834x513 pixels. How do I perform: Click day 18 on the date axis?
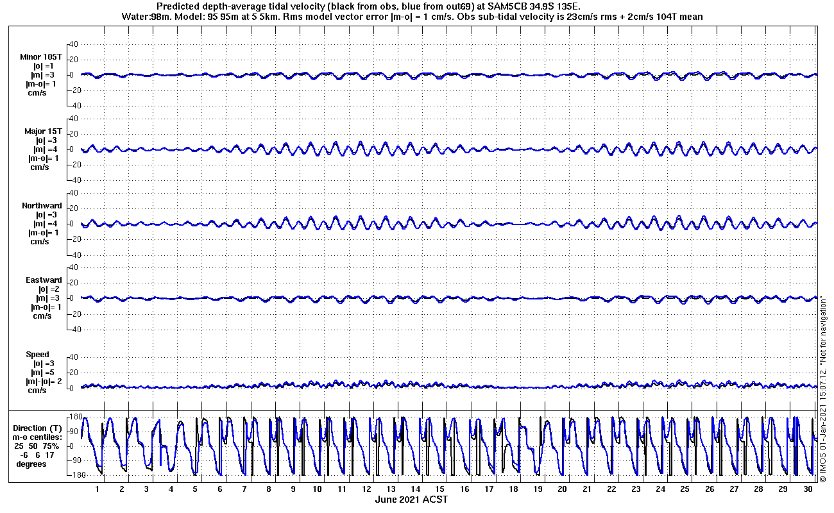pos(514,489)
